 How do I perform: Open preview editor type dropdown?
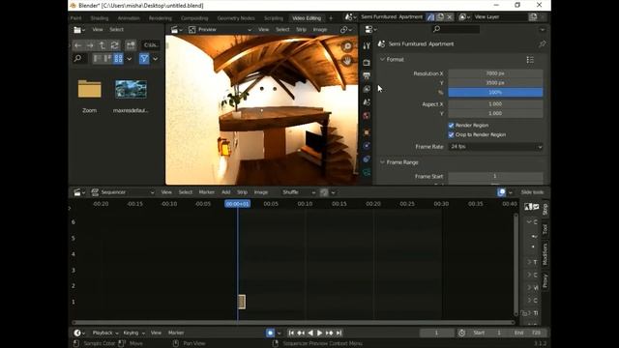point(176,30)
